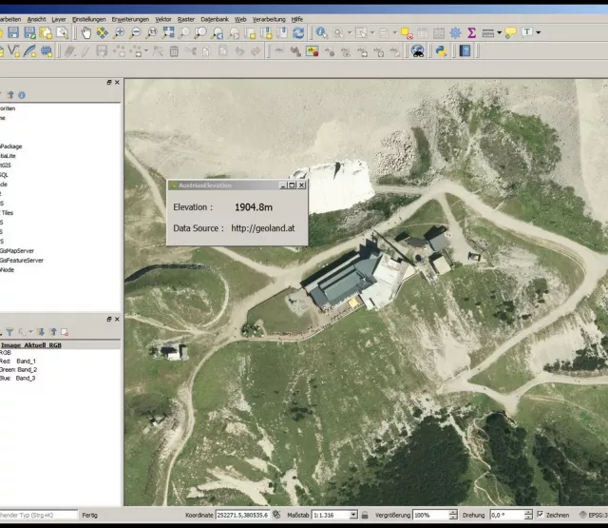608x528 pixels.
Task: Click the filter legend icon in Layers panel
Action: [11, 332]
